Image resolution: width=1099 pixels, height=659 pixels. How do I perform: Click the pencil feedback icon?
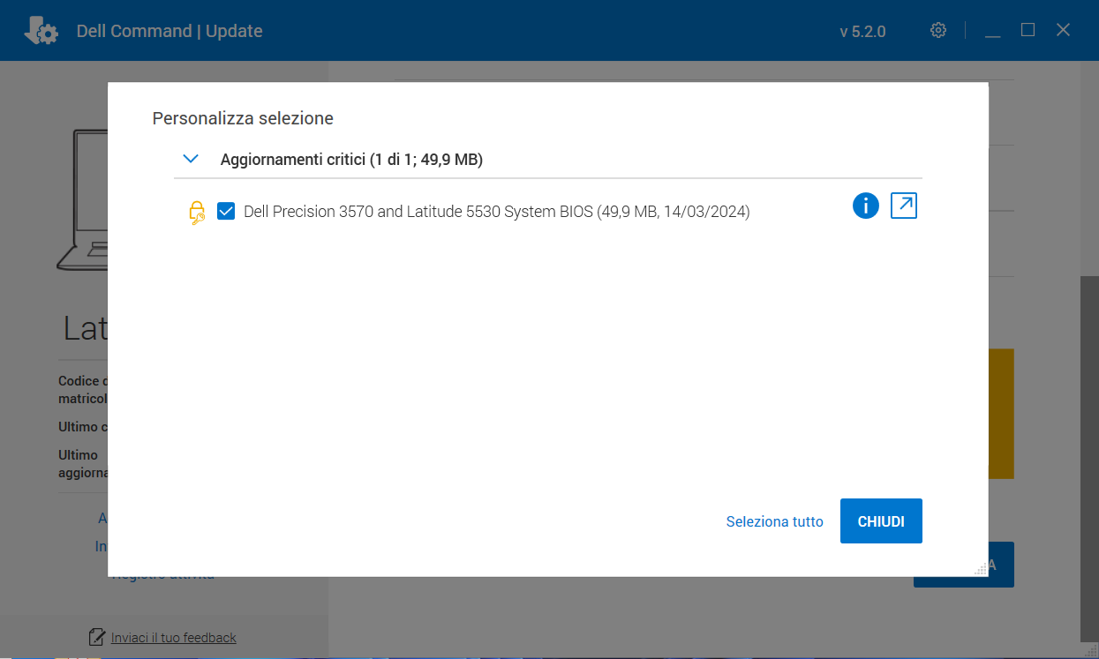coord(97,637)
